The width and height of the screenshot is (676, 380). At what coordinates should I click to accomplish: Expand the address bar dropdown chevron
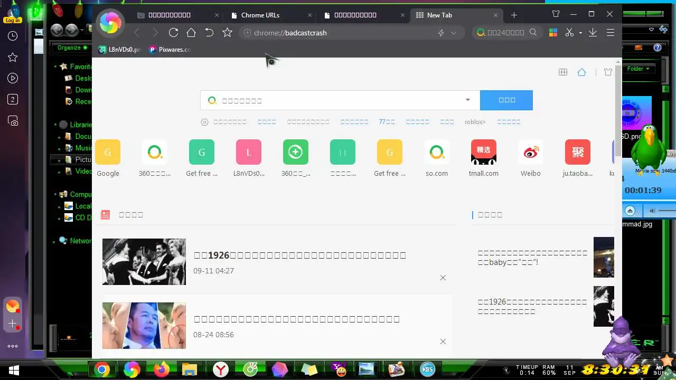[453, 33]
